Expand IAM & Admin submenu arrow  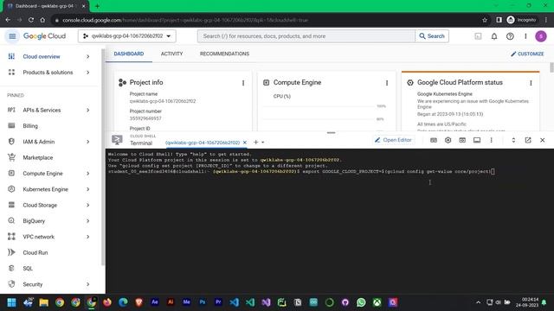click(x=87, y=142)
